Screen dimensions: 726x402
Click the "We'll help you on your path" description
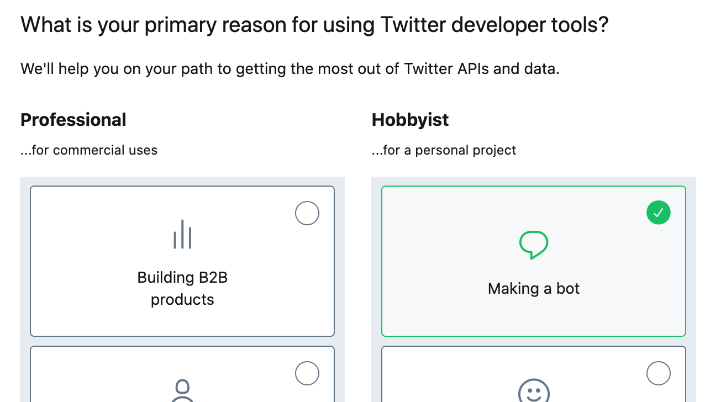(290, 69)
